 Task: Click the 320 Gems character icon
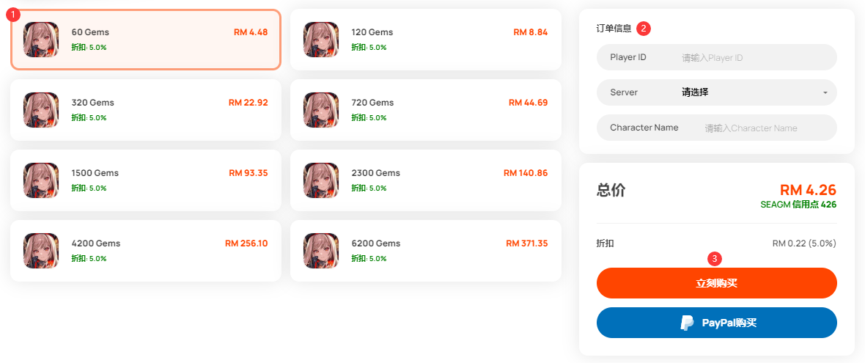(41, 110)
